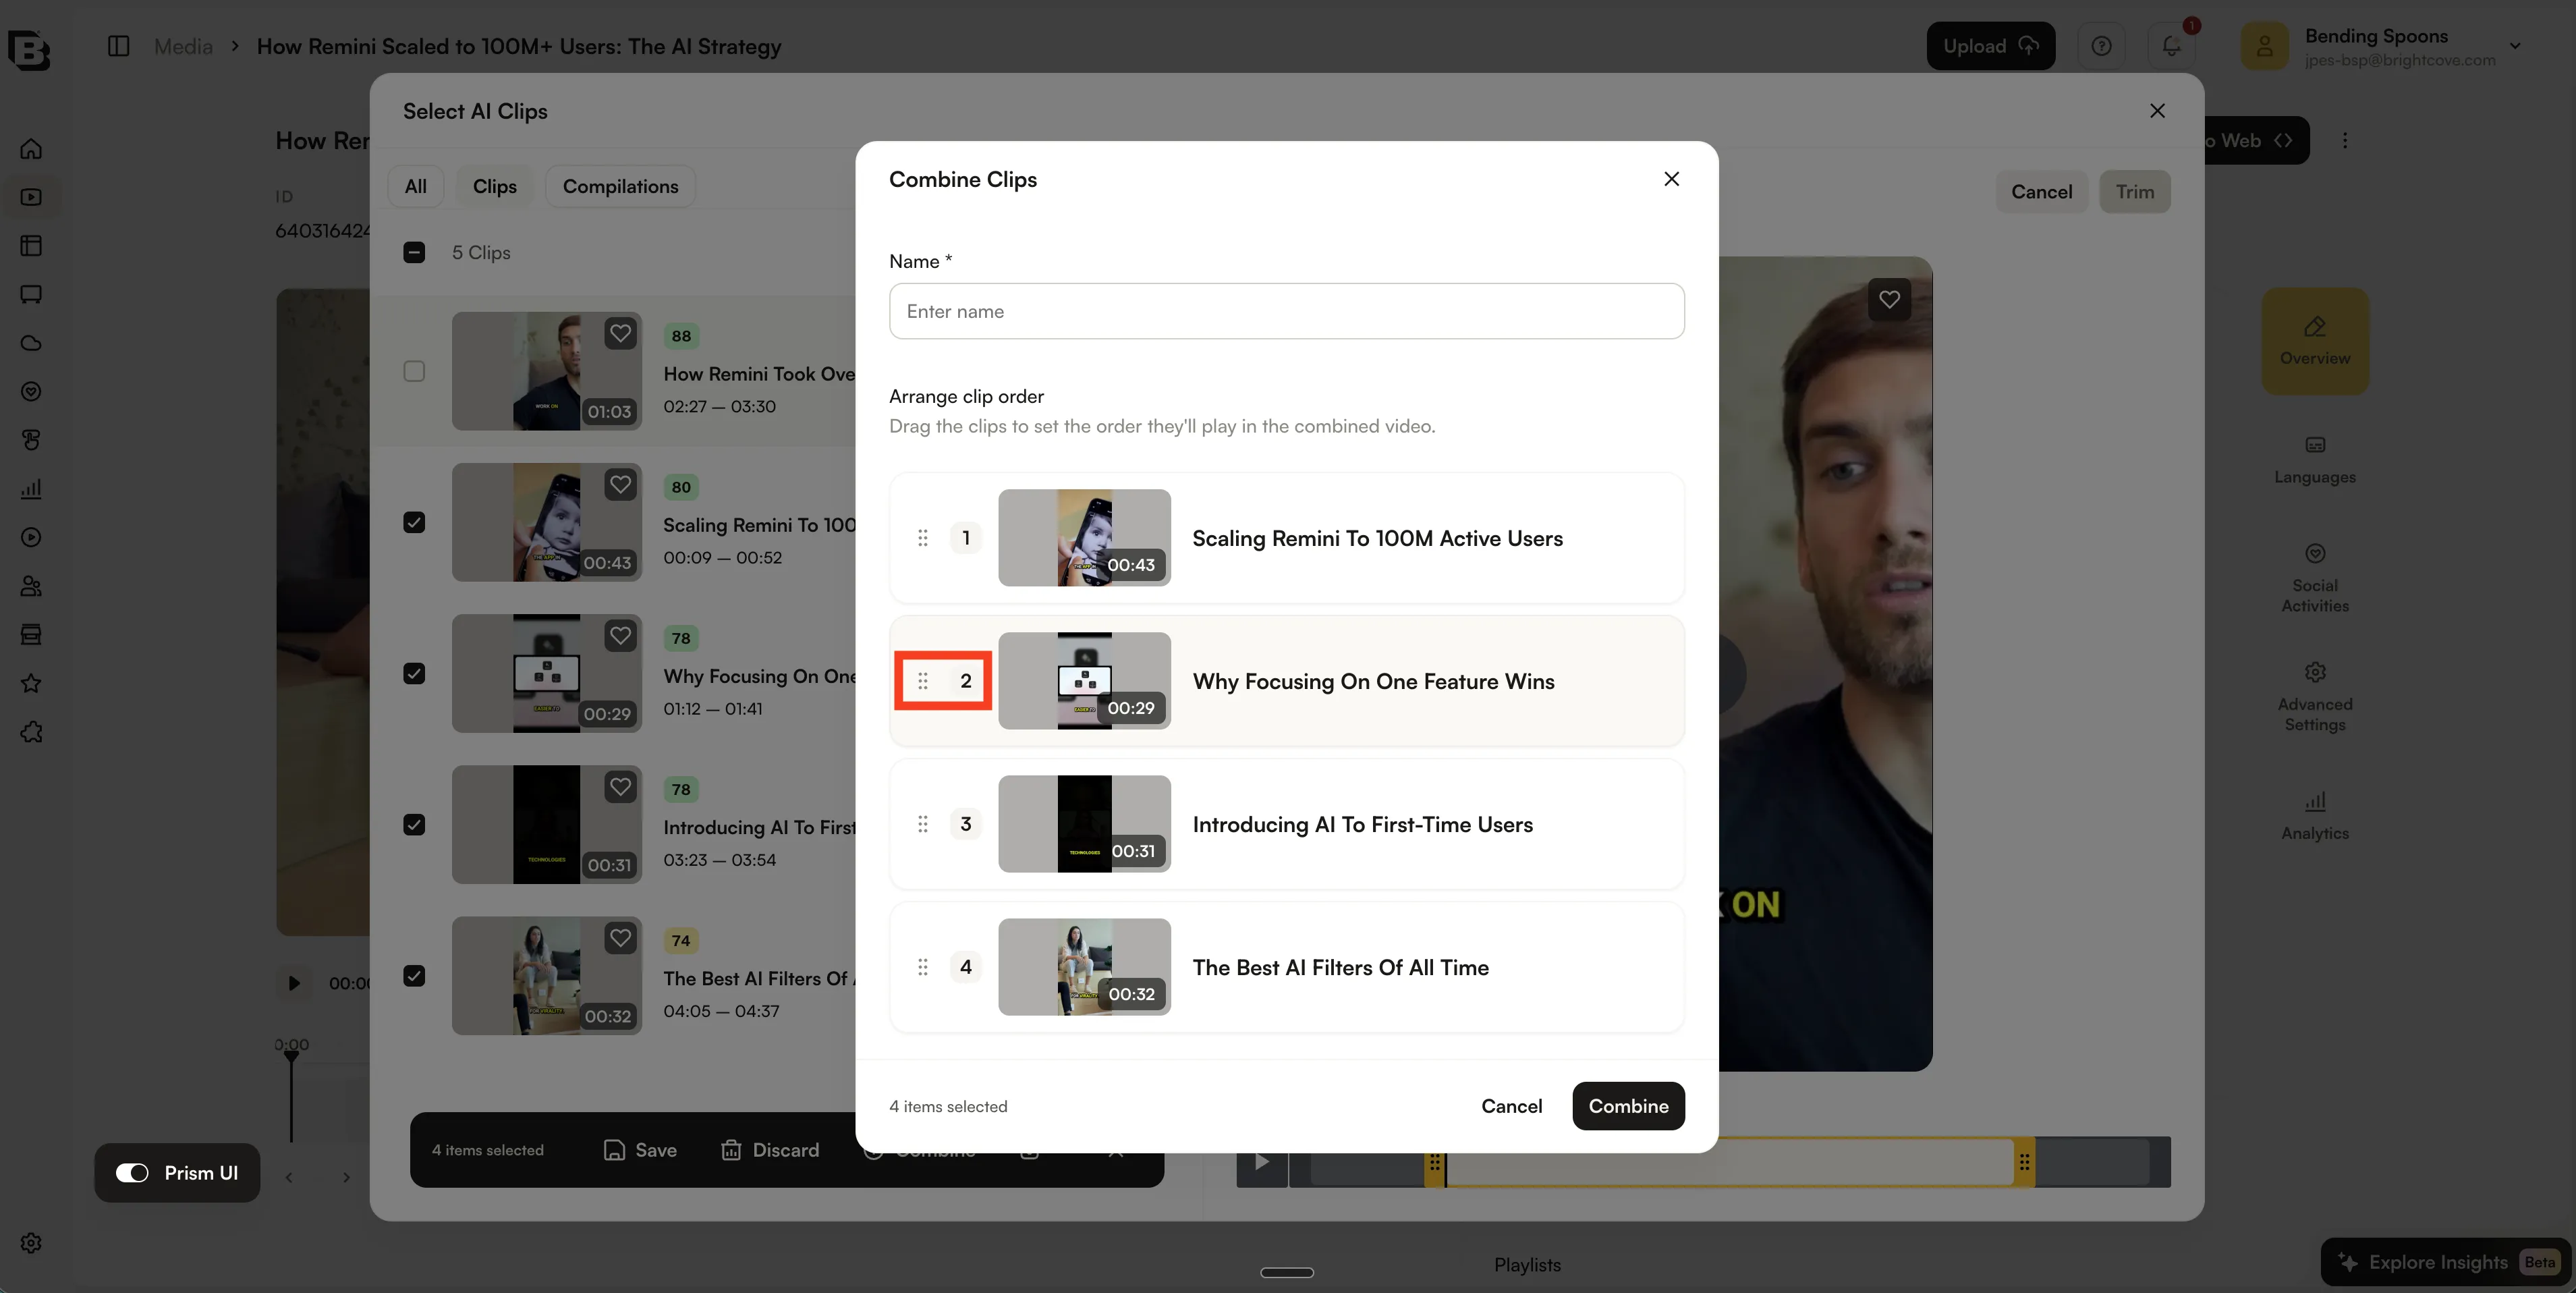
Task: Click Discard in the selection toolbar
Action: click(770, 1150)
